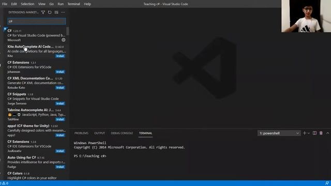
Task: Click the filter extensions funnel icon
Action: (x=43, y=12)
